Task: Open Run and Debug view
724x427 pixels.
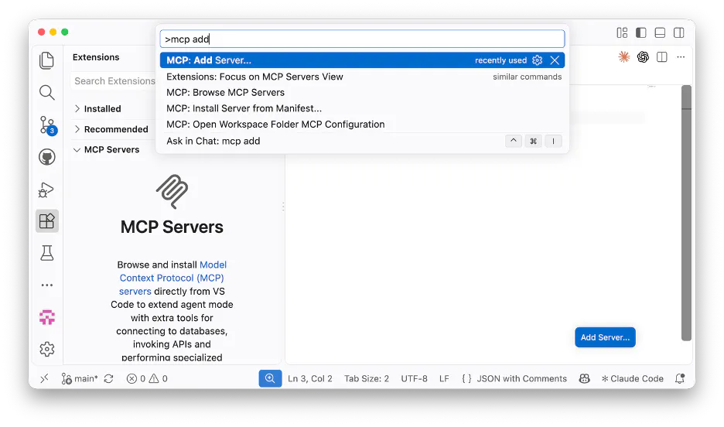Action: click(x=46, y=190)
